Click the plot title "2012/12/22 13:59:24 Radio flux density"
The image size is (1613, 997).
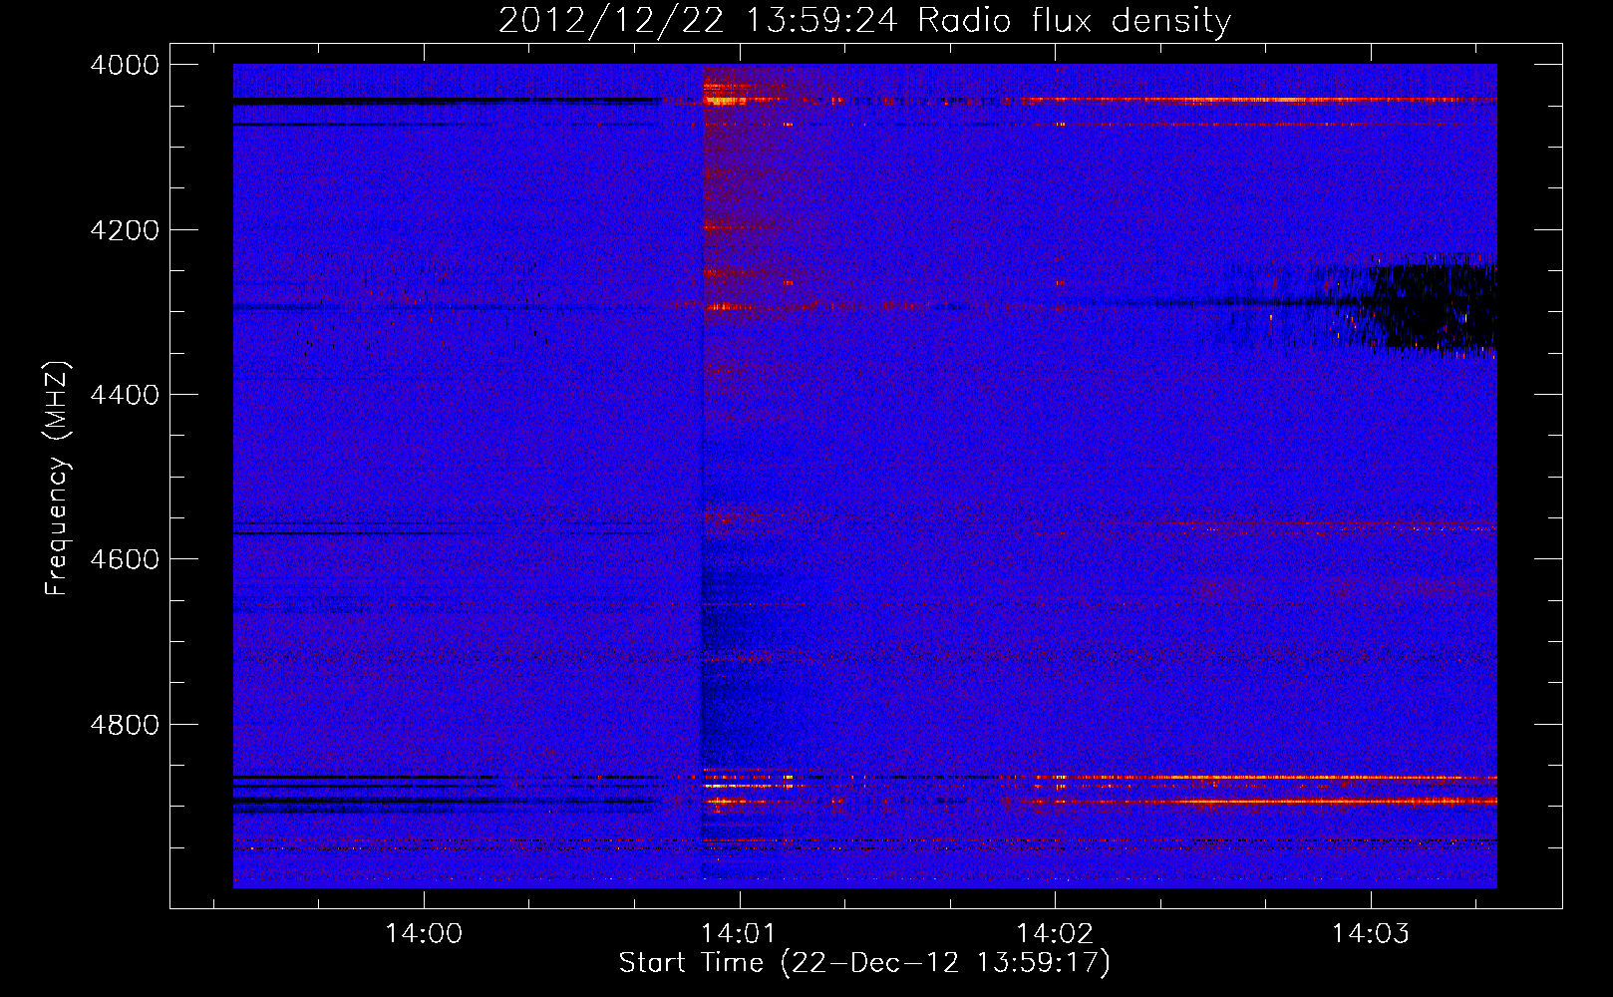[864, 21]
